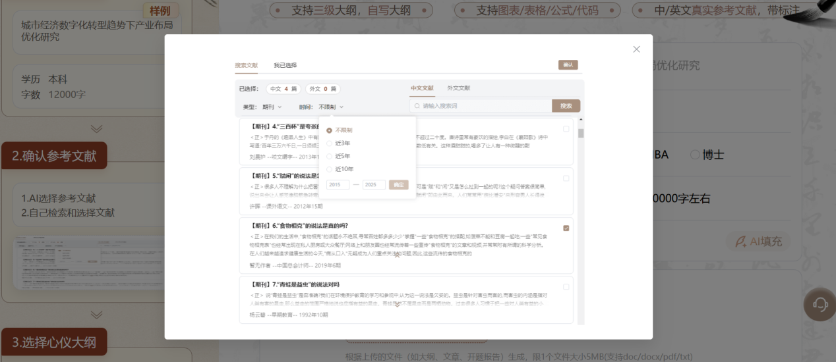This screenshot has width=836, height=362.
Task: Select the 近5年 radio option
Action: [338, 156]
